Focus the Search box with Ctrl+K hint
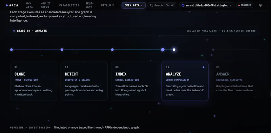The height and width of the screenshot is (133, 271). 162,5
